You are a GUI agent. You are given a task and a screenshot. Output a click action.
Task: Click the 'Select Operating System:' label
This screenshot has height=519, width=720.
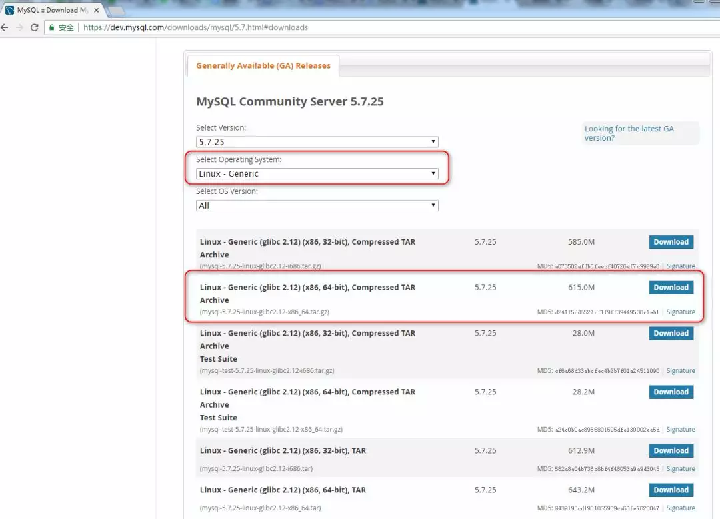[x=239, y=160]
